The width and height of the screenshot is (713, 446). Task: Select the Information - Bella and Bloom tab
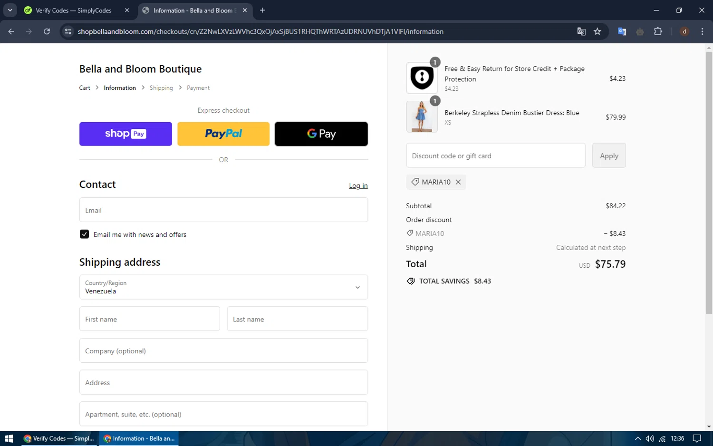[195, 10]
